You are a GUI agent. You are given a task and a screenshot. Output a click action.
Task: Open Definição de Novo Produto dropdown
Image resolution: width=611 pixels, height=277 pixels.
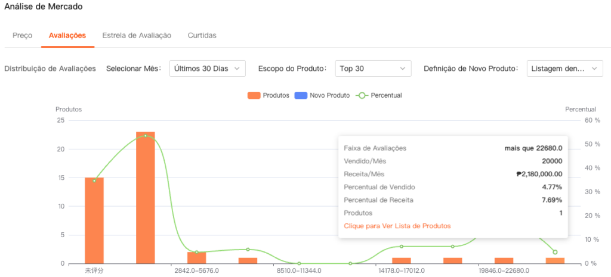pos(564,69)
